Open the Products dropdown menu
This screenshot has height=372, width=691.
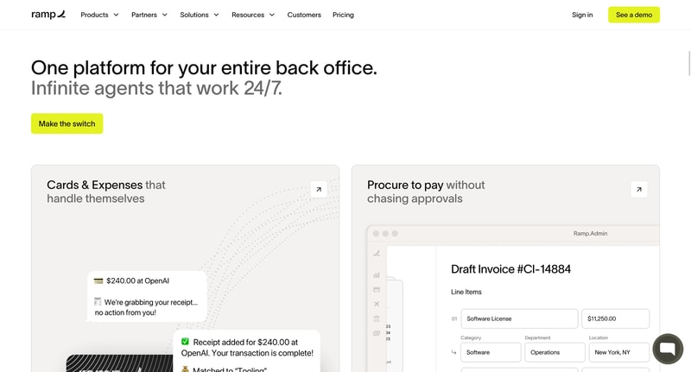(x=99, y=15)
